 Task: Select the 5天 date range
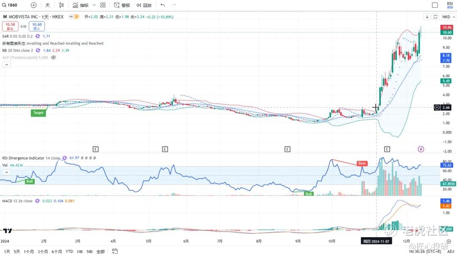pyautogui.click(x=17, y=252)
